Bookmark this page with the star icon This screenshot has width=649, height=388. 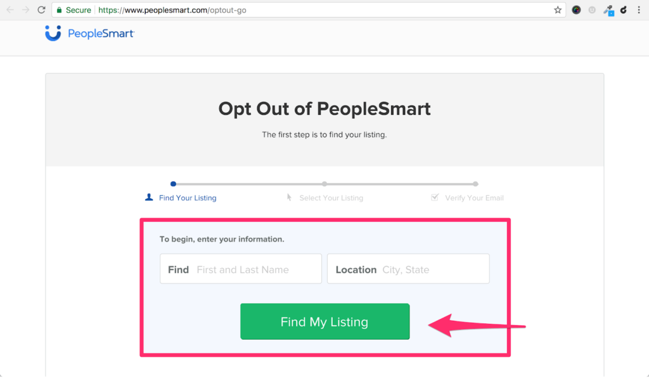coord(558,10)
